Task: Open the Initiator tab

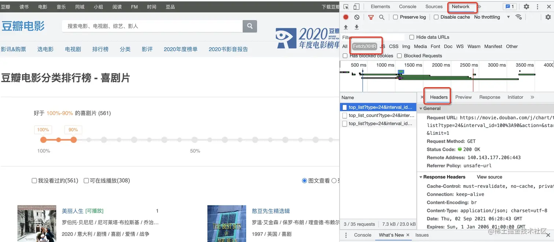Action: tap(515, 97)
